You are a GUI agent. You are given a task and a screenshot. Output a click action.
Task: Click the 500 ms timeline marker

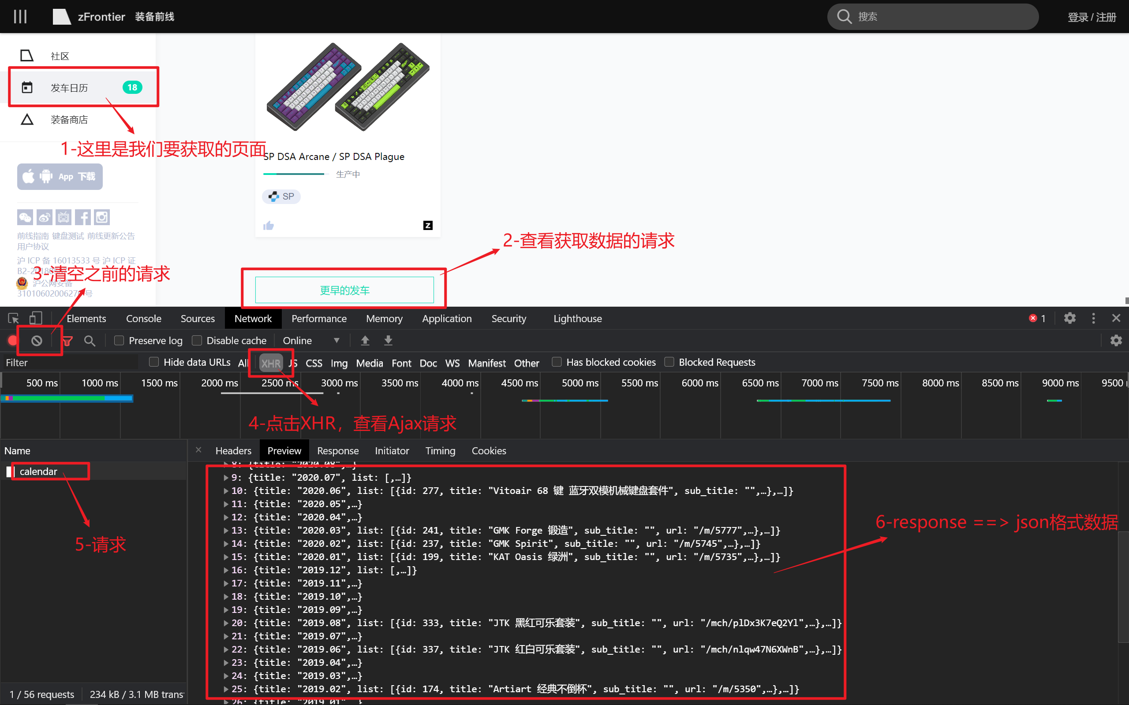click(41, 383)
